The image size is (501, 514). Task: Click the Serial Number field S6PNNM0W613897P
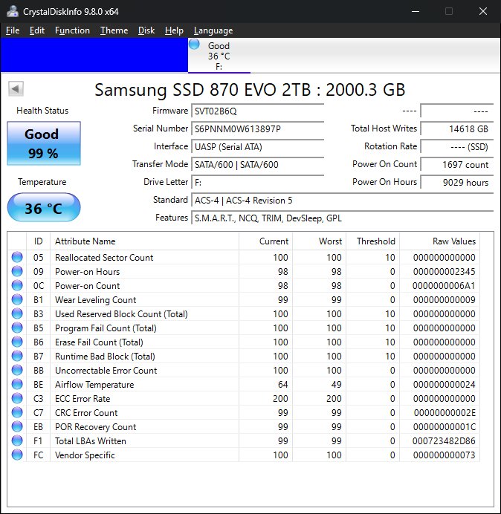[257, 128]
